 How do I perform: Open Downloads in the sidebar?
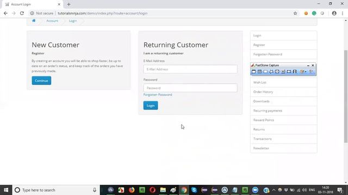click(x=284, y=101)
